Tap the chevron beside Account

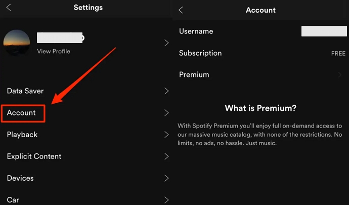(x=166, y=113)
